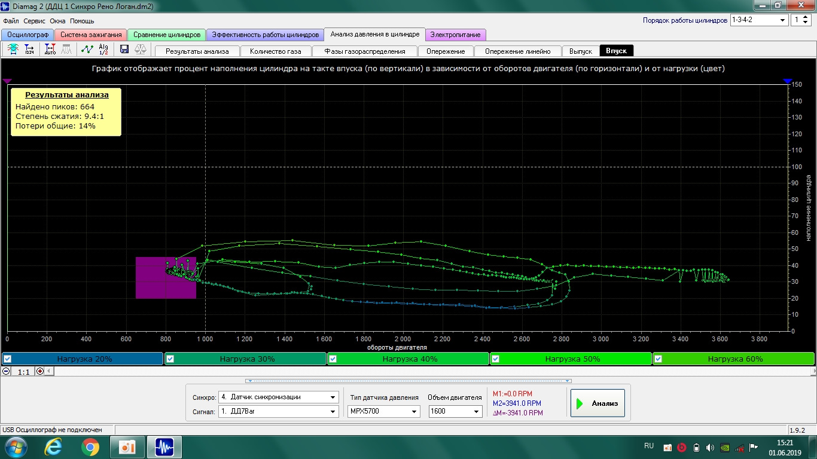Viewport: 817px width, 459px height.
Task: Click the zoom out minus icon
Action: click(6, 371)
